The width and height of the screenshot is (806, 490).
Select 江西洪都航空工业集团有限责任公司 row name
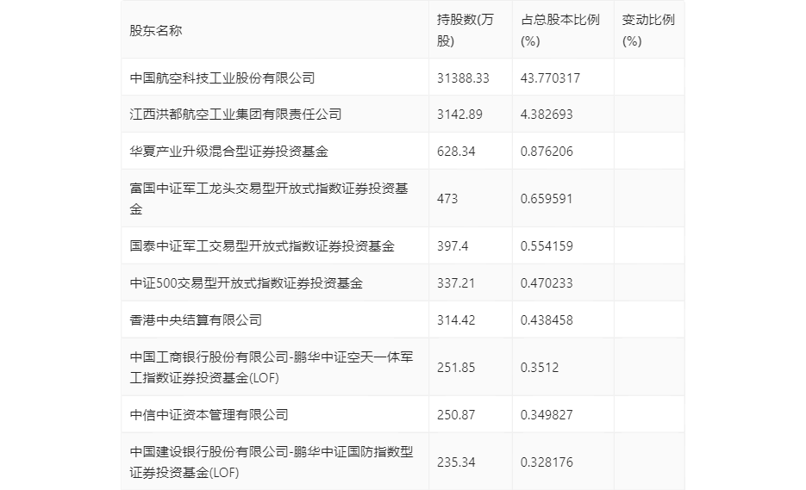(235, 114)
